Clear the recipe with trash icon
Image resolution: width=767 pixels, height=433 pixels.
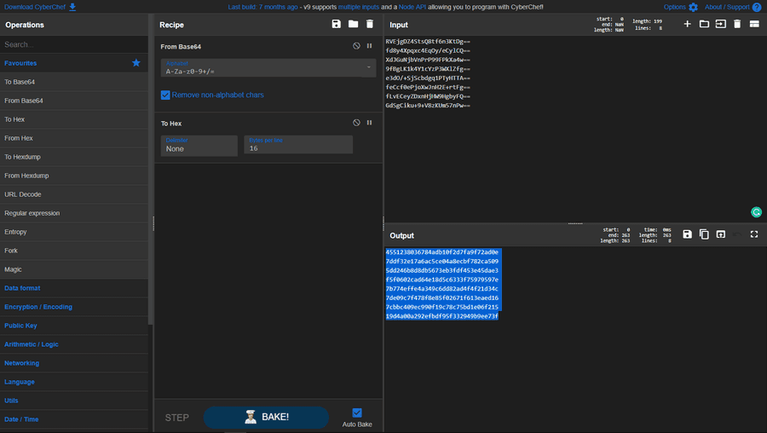pos(370,25)
